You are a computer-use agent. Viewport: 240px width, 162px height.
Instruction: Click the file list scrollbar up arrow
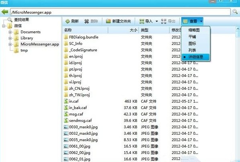coord(238,29)
